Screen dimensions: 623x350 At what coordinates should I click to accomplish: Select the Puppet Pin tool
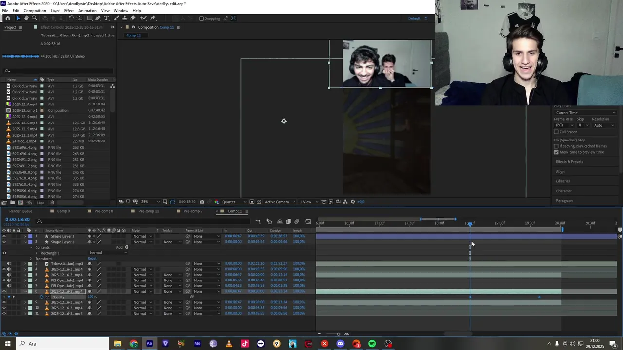[153, 18]
